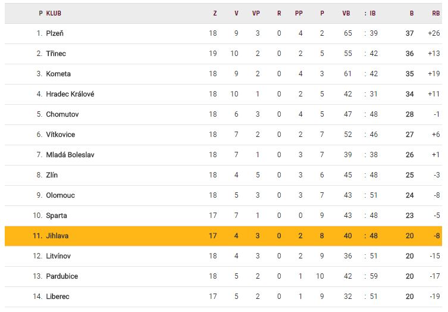
Task: Click the Z column header
Action: (x=215, y=13)
